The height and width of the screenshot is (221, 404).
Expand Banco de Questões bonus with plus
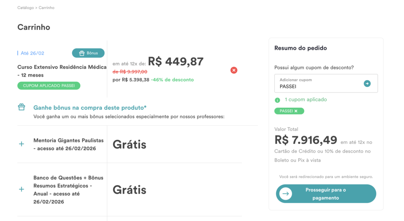[x=22, y=190]
